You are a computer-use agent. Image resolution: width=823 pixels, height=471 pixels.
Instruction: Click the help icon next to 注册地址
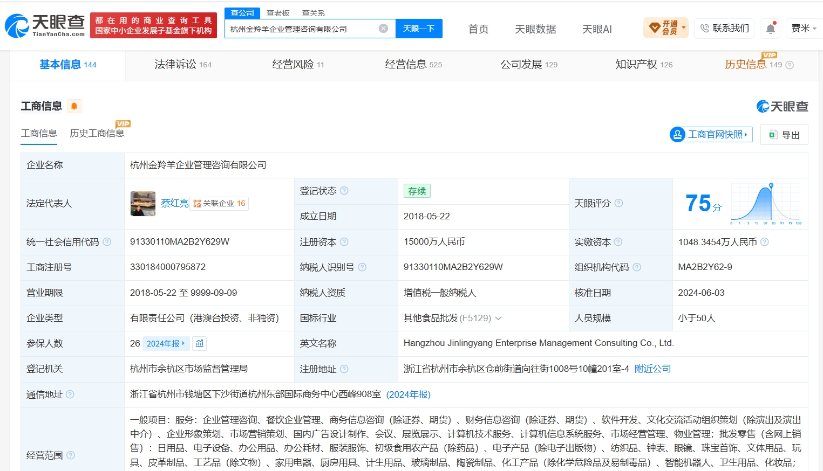tap(344, 369)
